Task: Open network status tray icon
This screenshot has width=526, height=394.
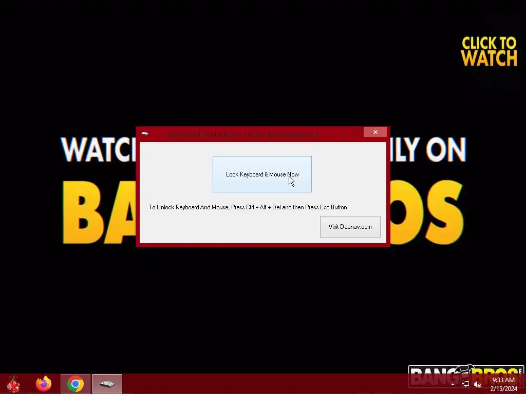Action: click(x=465, y=384)
